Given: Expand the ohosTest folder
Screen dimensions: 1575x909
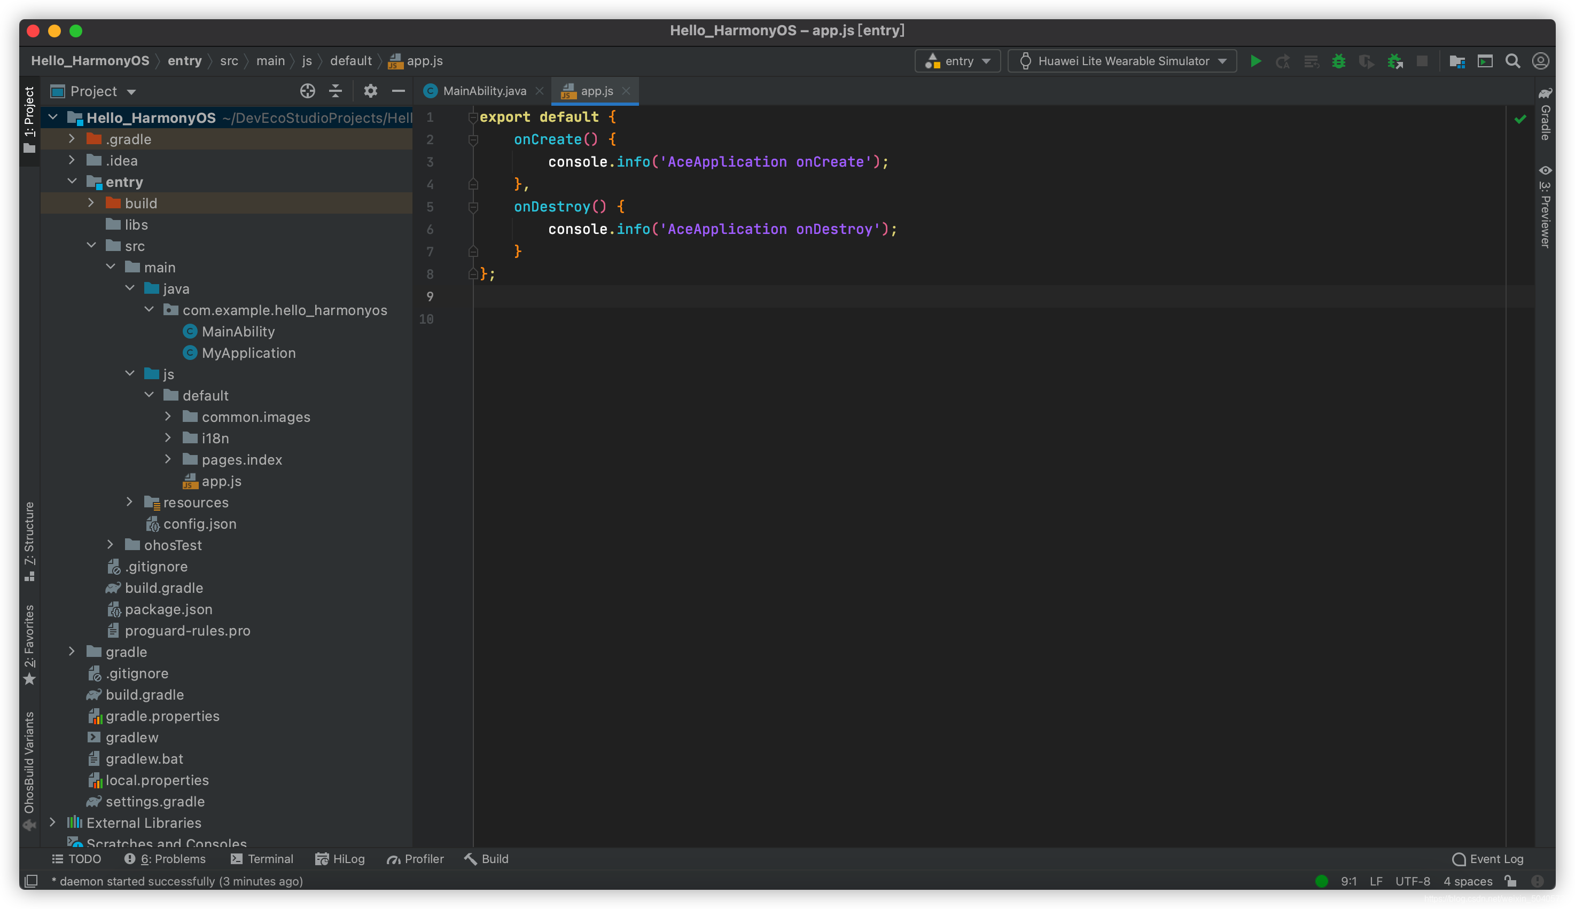Looking at the screenshot, I should [x=111, y=544].
